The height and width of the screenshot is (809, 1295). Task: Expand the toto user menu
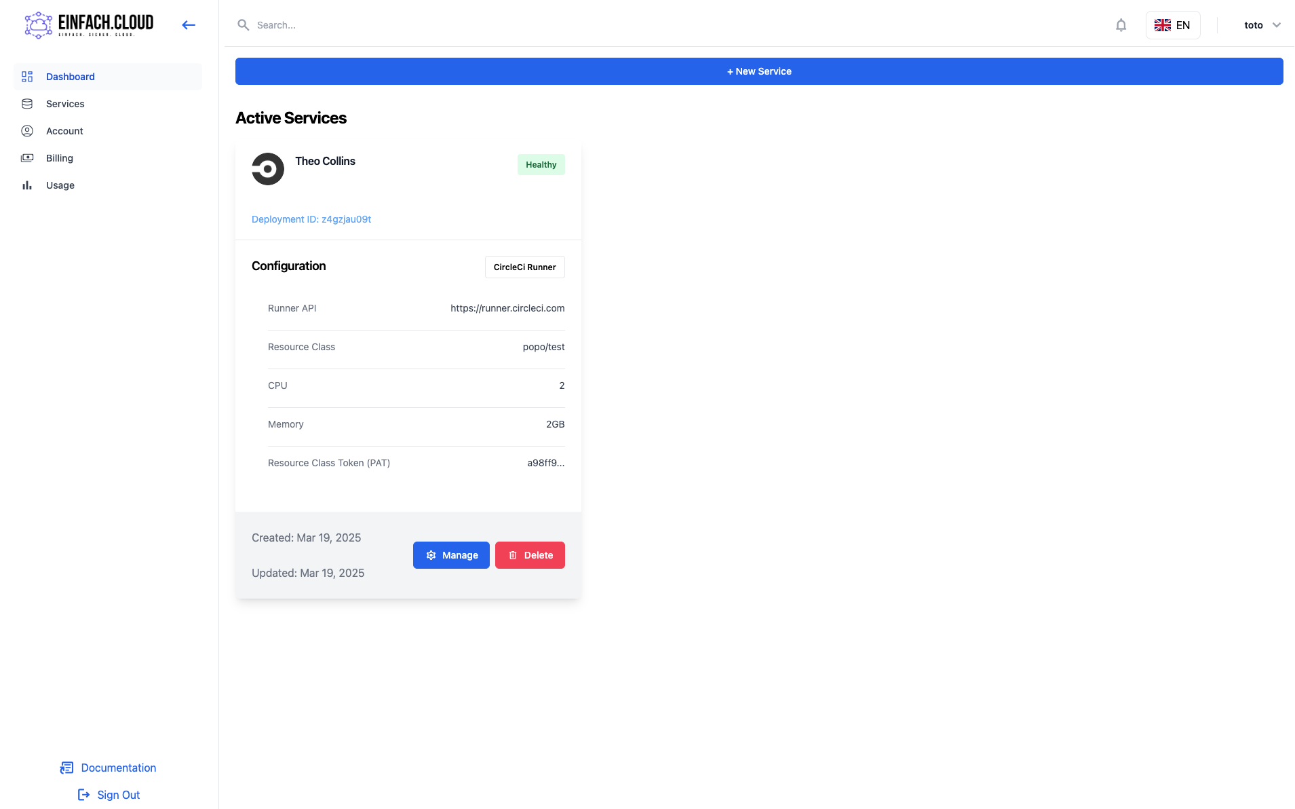click(1253, 25)
